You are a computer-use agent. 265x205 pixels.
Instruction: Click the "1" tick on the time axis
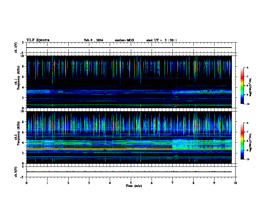tap(47, 183)
